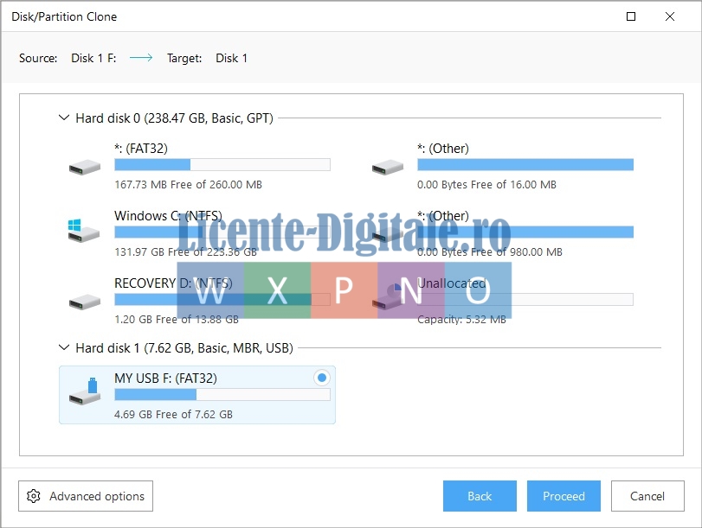Go Back to the previous step
Screen dimensions: 702x528
point(480,496)
